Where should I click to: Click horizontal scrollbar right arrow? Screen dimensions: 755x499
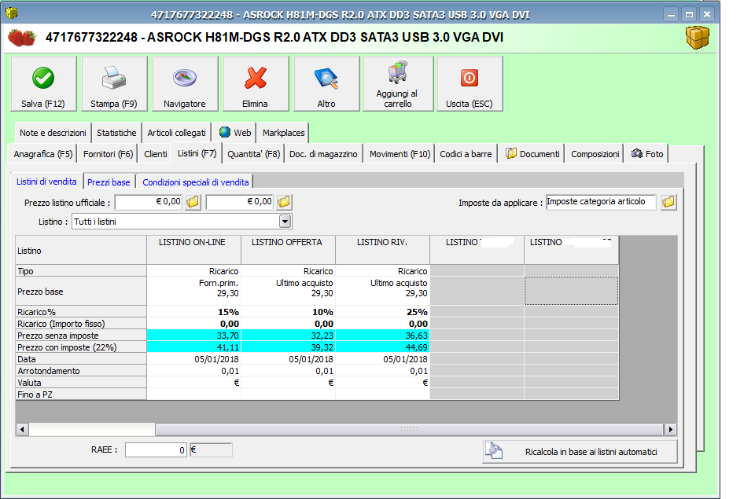point(670,429)
